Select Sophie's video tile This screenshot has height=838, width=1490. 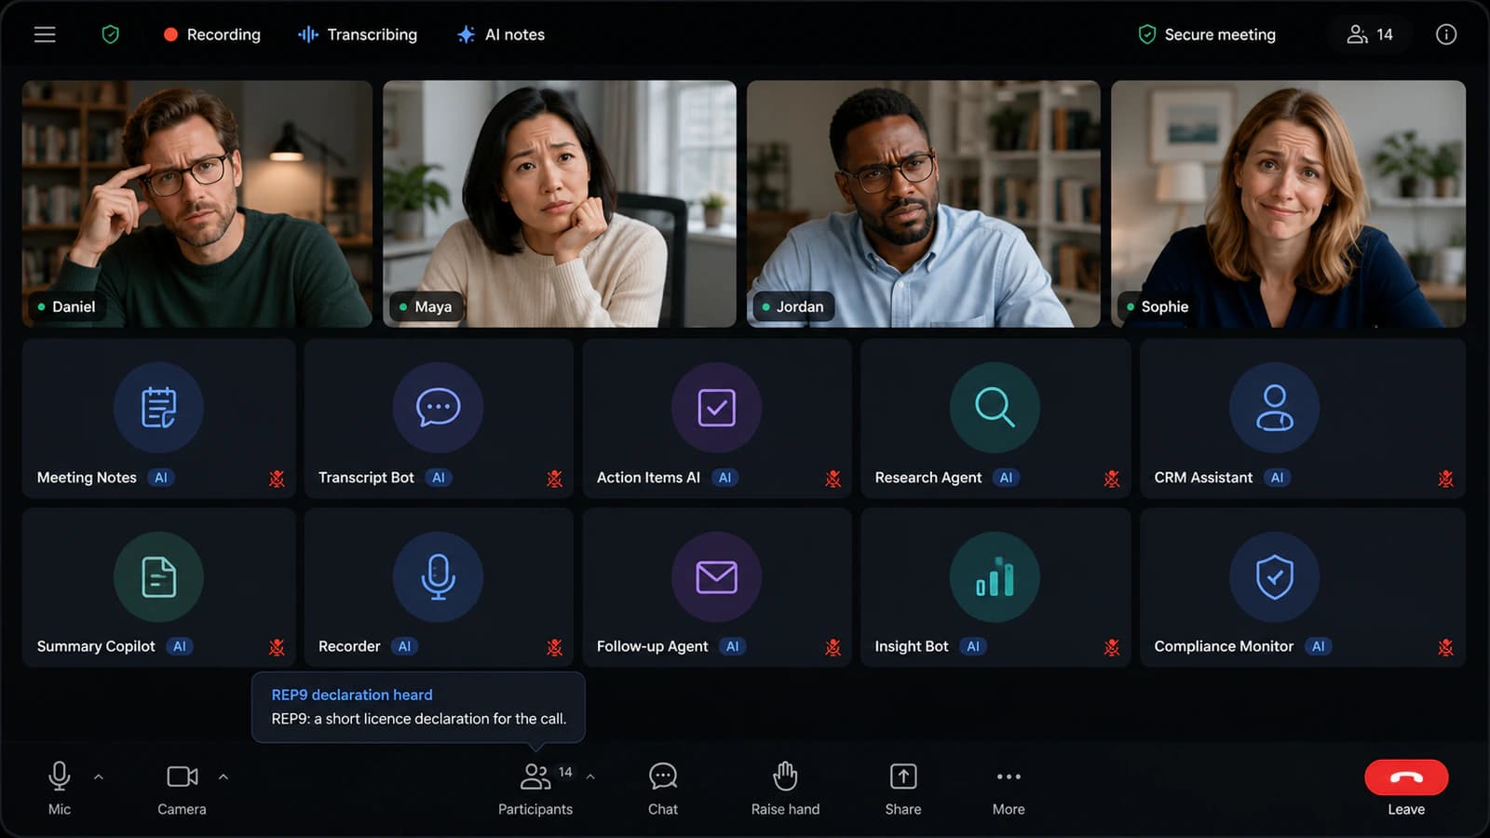point(1288,204)
